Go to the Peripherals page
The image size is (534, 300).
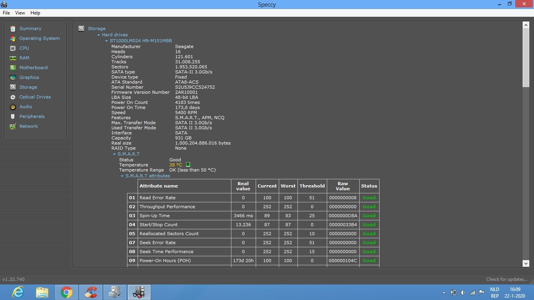tap(32, 116)
